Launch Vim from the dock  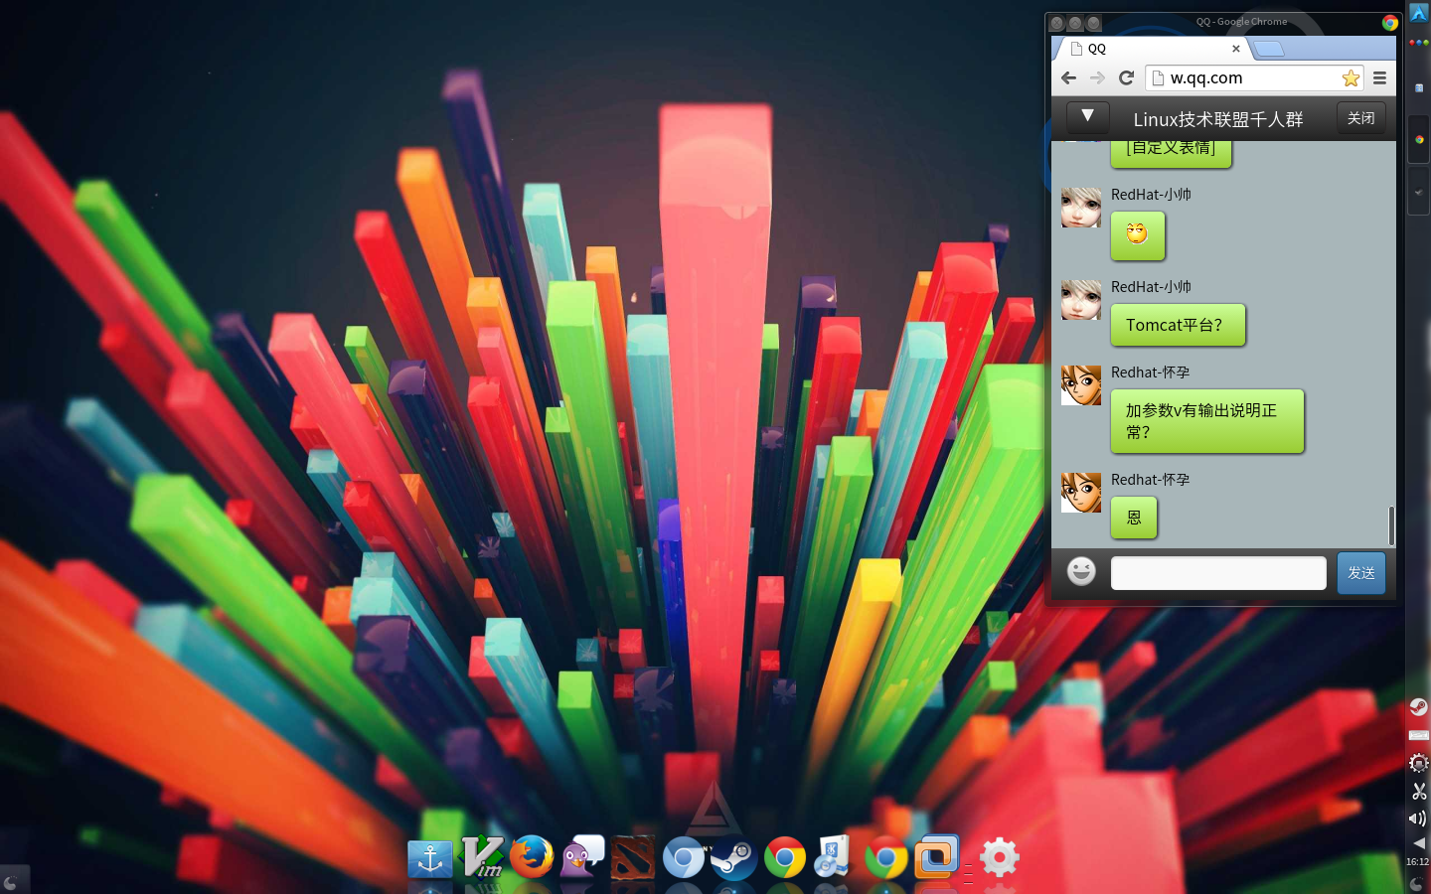coord(482,858)
